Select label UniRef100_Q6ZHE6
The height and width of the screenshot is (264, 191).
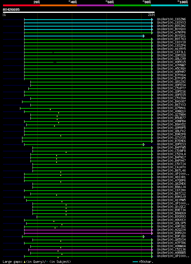(171, 184)
